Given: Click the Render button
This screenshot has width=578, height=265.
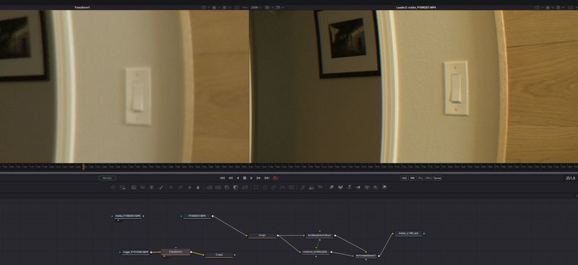Looking at the screenshot, I should pos(107,178).
